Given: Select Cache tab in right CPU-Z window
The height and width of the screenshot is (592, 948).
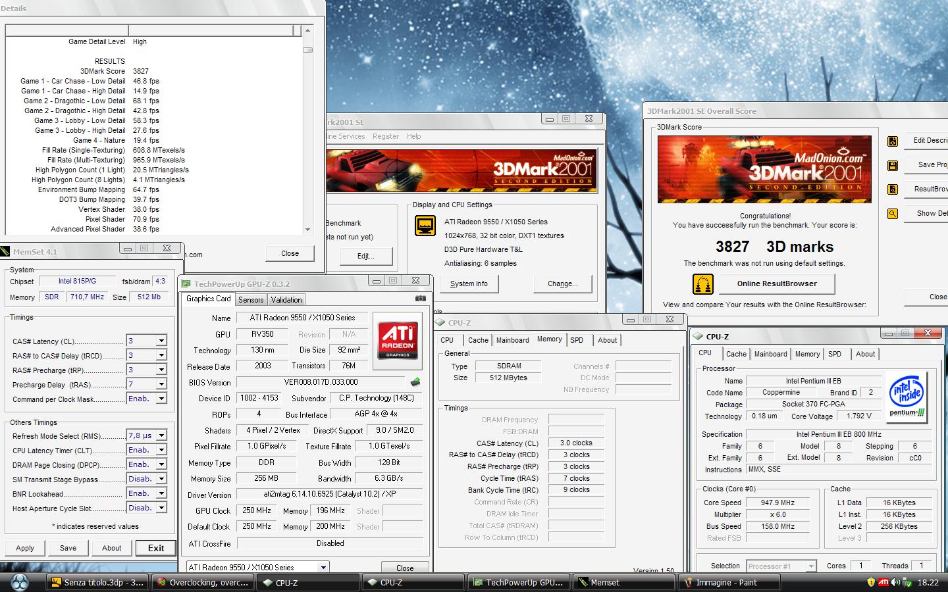Looking at the screenshot, I should [x=736, y=354].
